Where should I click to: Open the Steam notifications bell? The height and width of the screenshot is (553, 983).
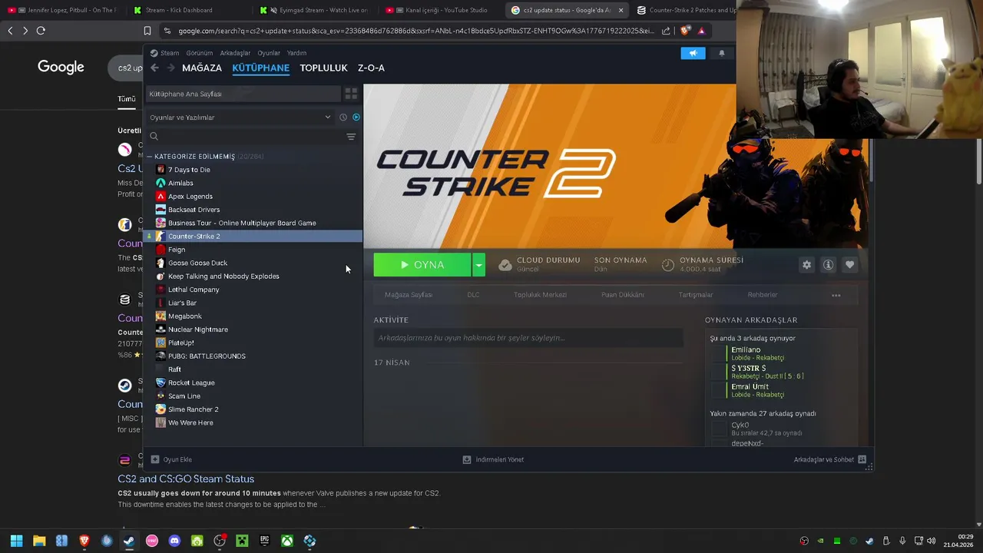[721, 53]
